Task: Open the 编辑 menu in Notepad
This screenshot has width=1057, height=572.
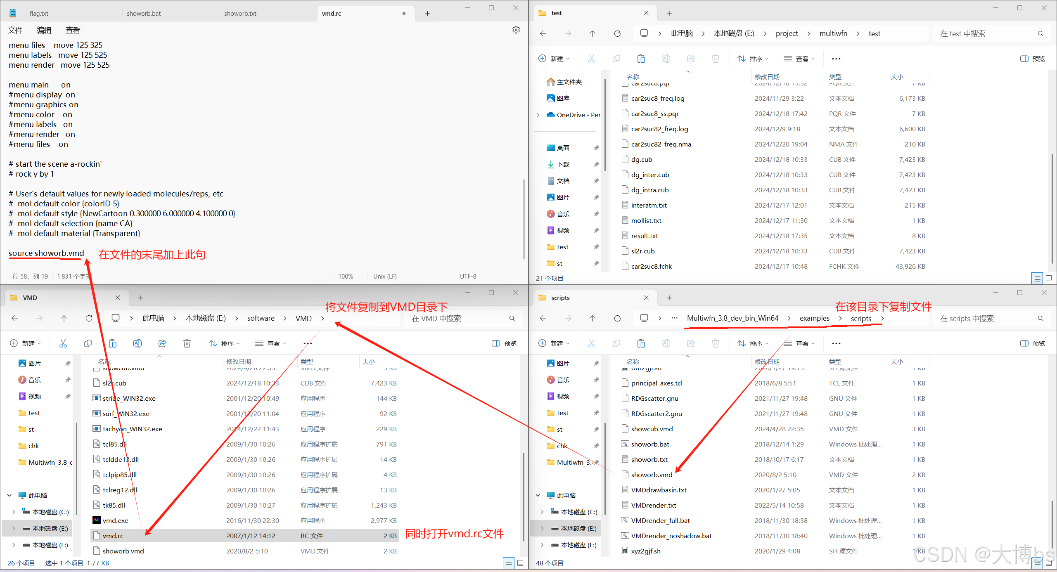Action: (44, 30)
